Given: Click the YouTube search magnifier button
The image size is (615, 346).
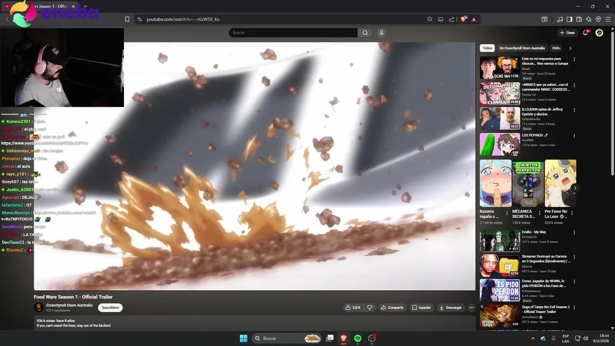Looking at the screenshot, I should click(x=365, y=33).
